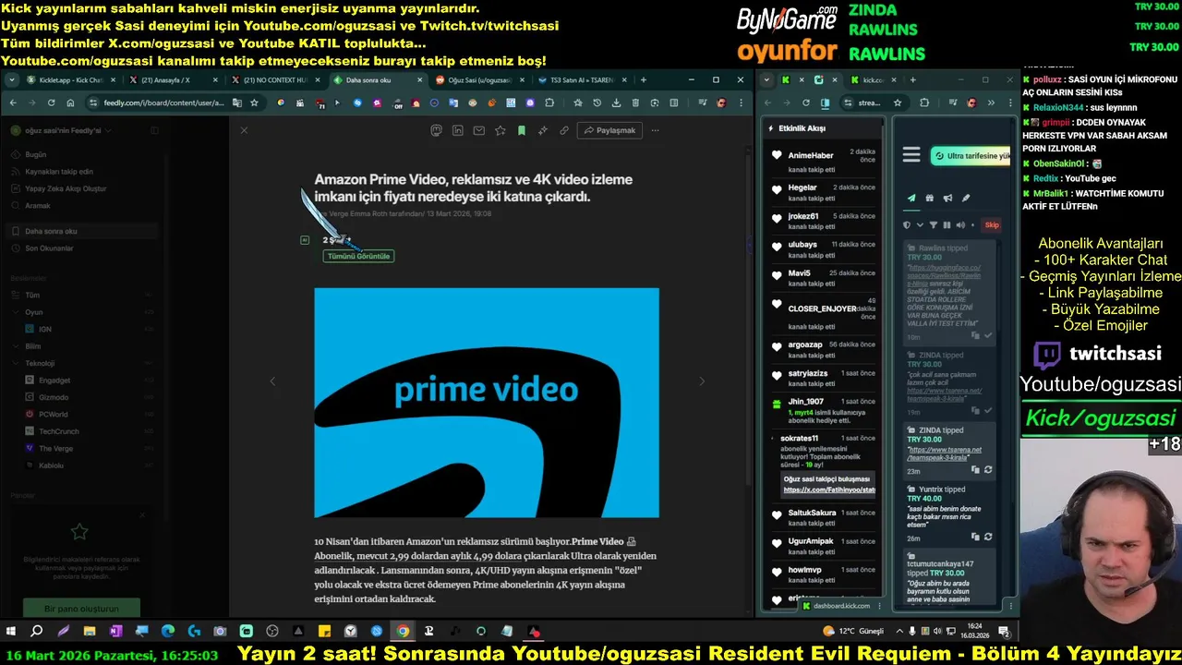1182x665 pixels.
Task: Expand the Tüm feeds section
Action: 32,295
